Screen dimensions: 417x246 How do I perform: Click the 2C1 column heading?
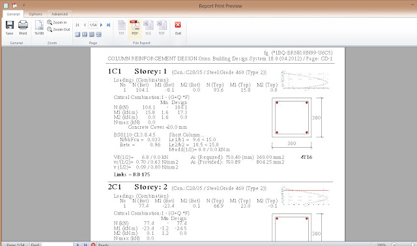pyautogui.click(x=115, y=187)
